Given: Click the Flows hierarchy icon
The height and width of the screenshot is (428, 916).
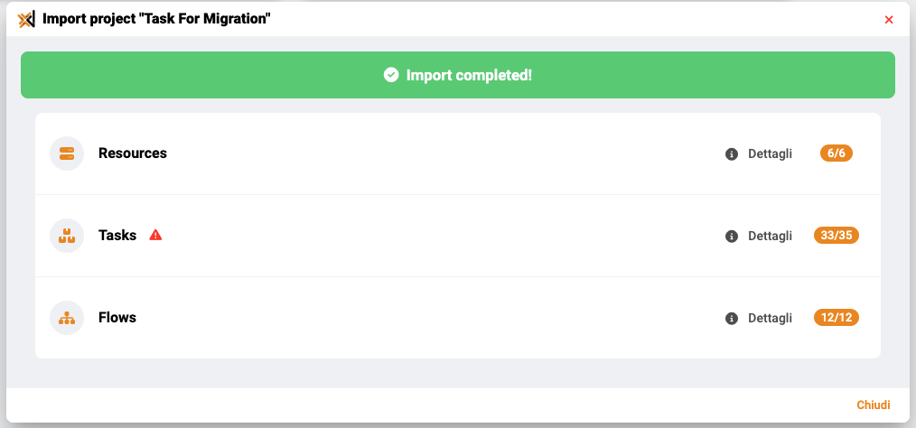Looking at the screenshot, I should tap(67, 318).
